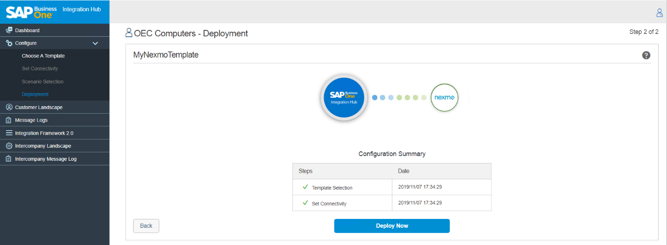
Task: Open the Deployment submenu item
Action: point(35,94)
